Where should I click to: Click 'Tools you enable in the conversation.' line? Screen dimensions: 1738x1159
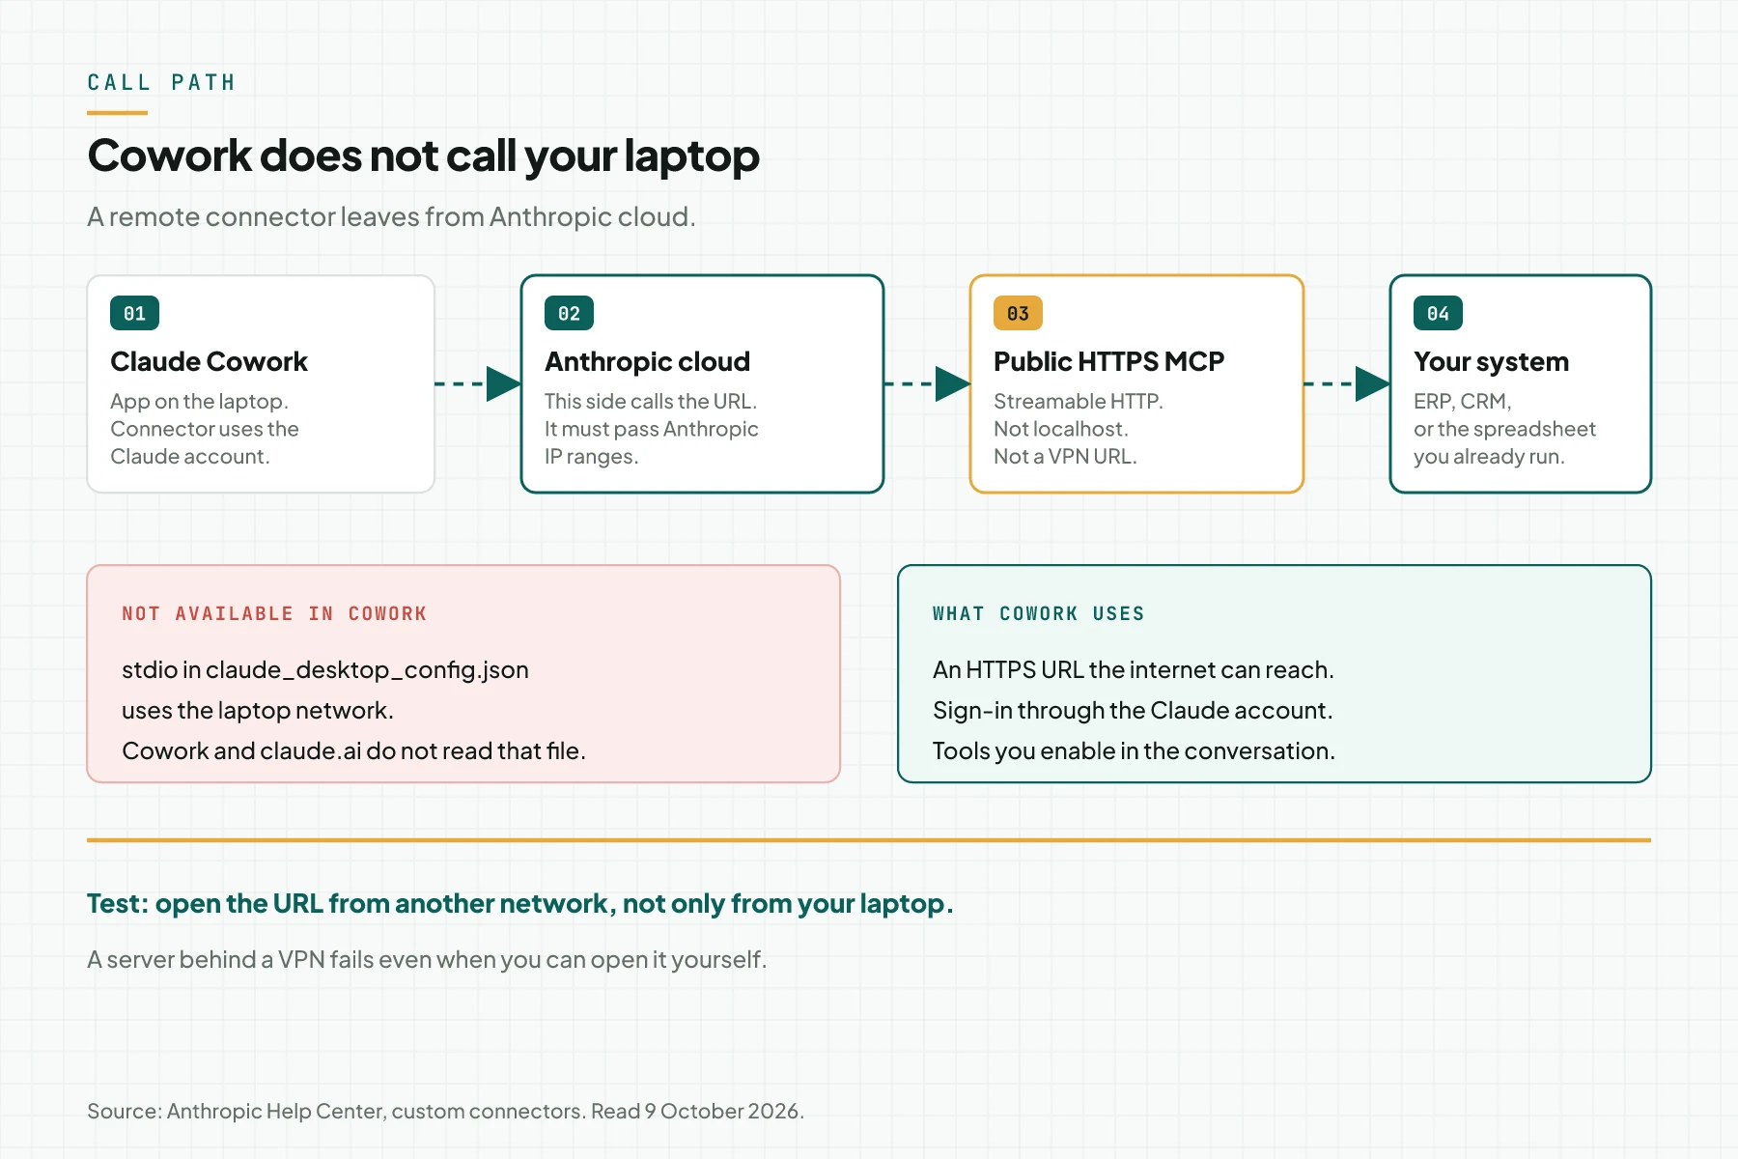coord(1134,750)
